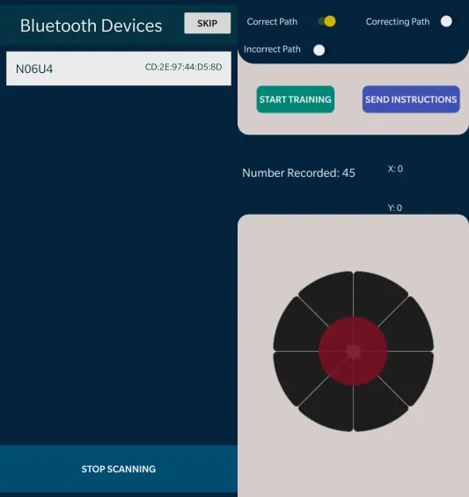This screenshot has height=497, width=469.
Task: Enable the Incorrect Path switch
Action: pos(319,50)
